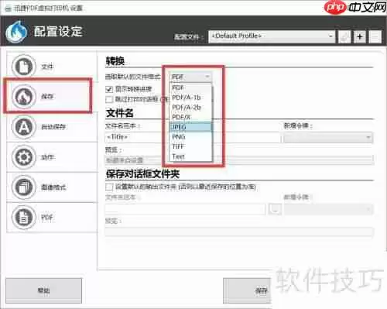387x309 pixels.
Task: Click the 保存 button at the bottom
Action: tap(247, 290)
